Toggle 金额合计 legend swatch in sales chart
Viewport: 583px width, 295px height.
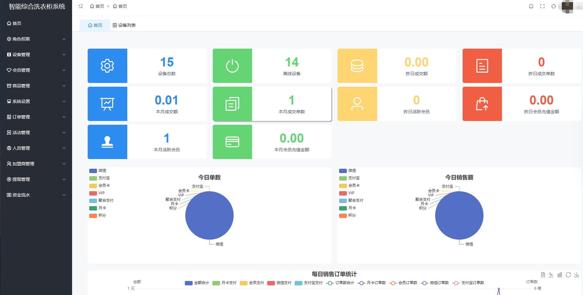point(189,283)
